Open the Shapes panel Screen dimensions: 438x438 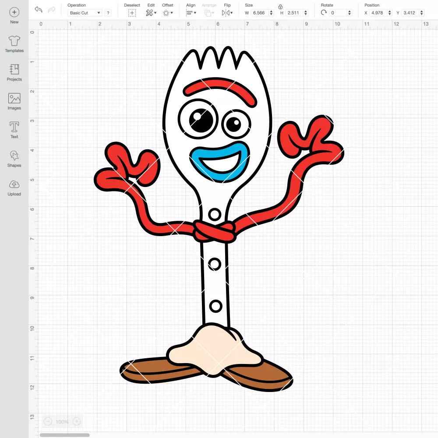point(14,155)
